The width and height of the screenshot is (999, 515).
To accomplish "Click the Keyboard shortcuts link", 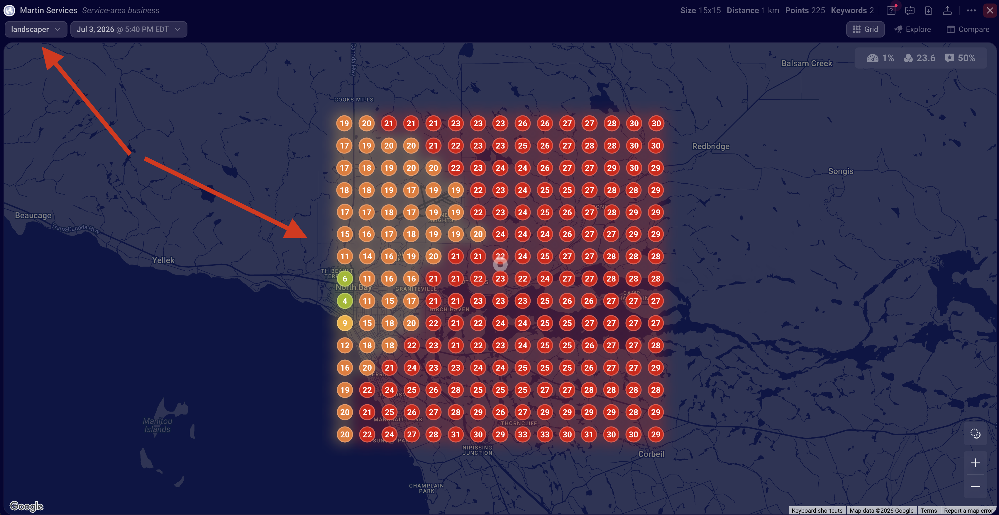I will 817,510.
